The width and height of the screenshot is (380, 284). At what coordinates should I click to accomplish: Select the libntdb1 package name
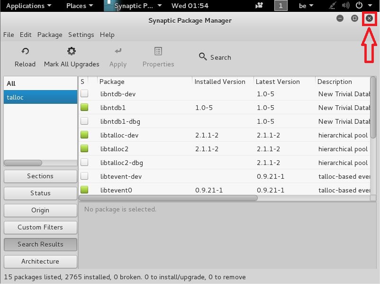pos(113,108)
